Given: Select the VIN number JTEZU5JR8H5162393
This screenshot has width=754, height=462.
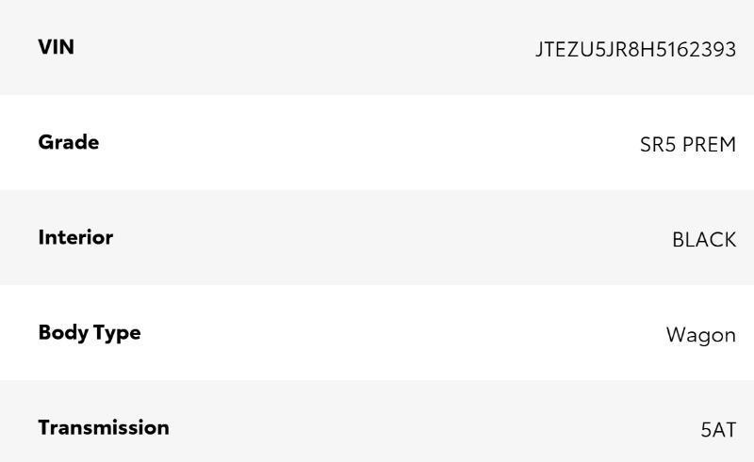Looking at the screenshot, I should (x=635, y=49).
